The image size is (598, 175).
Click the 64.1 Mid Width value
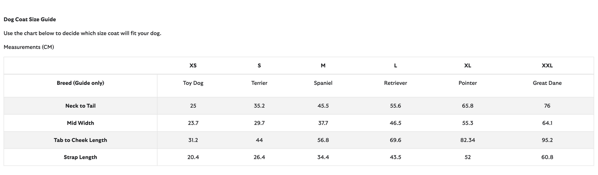point(547,123)
